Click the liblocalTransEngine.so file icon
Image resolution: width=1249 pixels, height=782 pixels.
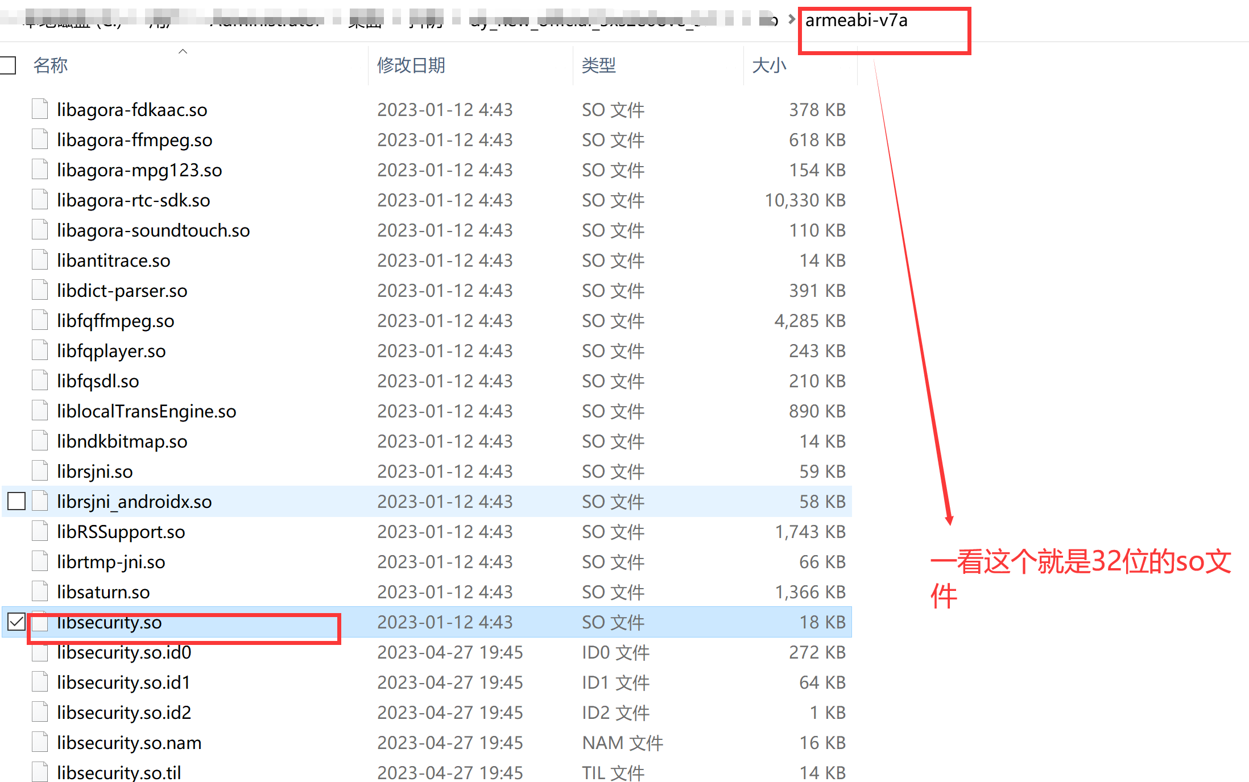tap(40, 411)
